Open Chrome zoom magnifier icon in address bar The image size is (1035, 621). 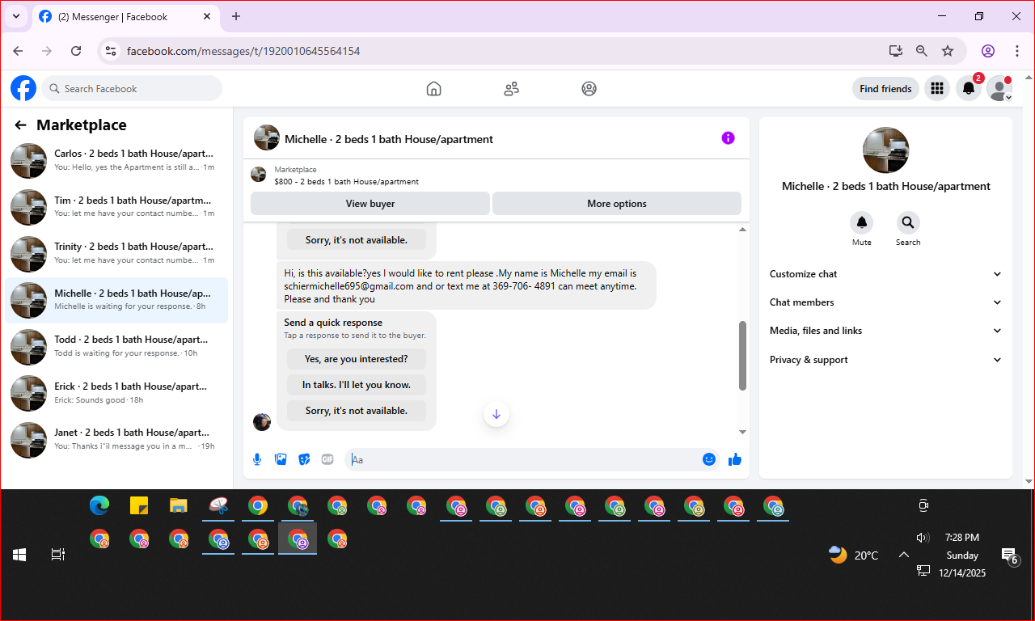click(922, 51)
